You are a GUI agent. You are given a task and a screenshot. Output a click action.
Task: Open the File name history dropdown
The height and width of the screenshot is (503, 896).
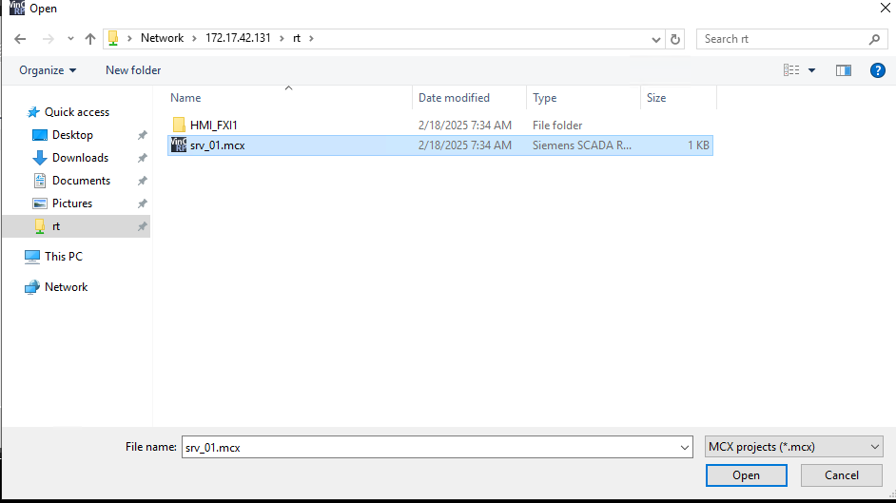click(685, 447)
